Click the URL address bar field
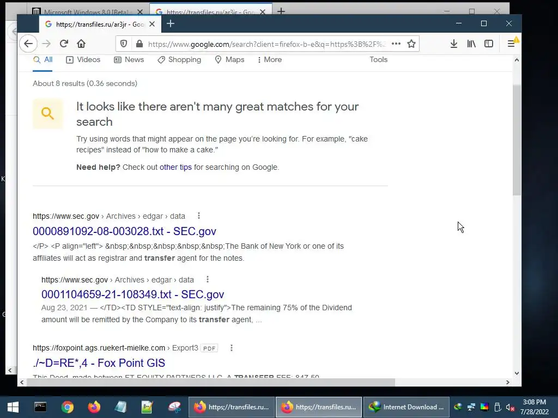This screenshot has height=418, width=558. [x=266, y=44]
